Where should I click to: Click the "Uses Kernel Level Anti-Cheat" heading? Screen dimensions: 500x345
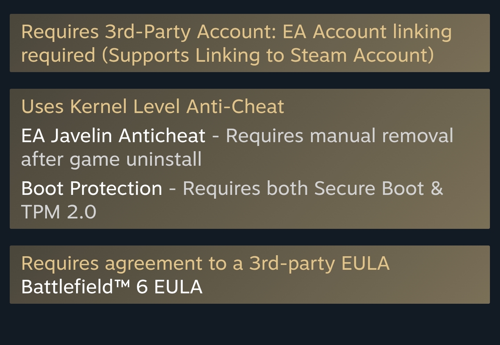click(153, 106)
